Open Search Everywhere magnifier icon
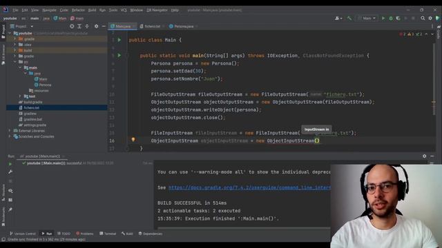442x248 pixels. pos(423,19)
